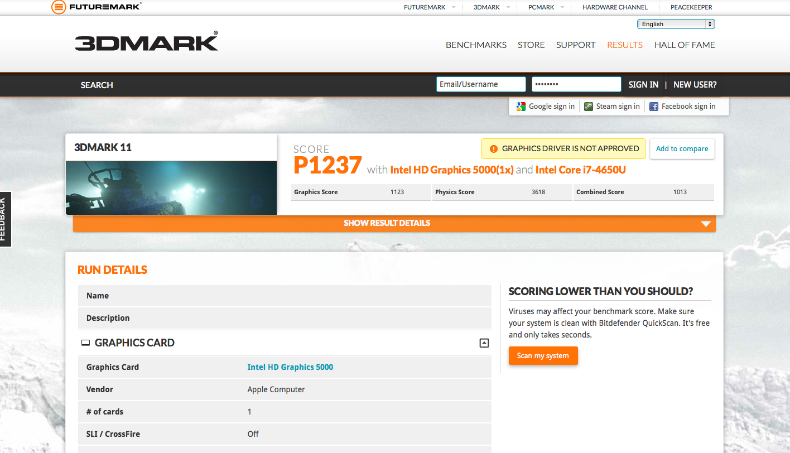Image resolution: width=790 pixels, height=453 pixels.
Task: Click SCORING LOWER THAN YOU SHOULD? heading
Action: [x=601, y=291]
